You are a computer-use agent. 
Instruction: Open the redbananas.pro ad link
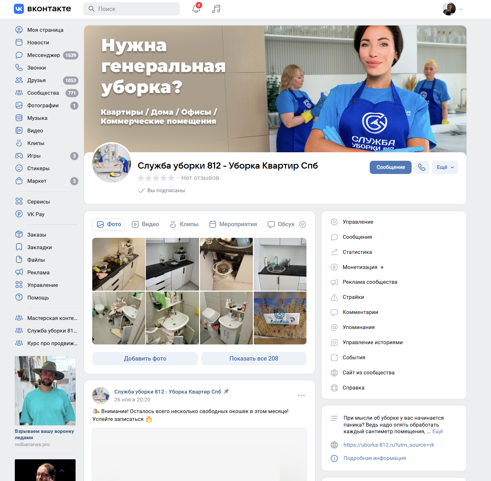click(32, 445)
